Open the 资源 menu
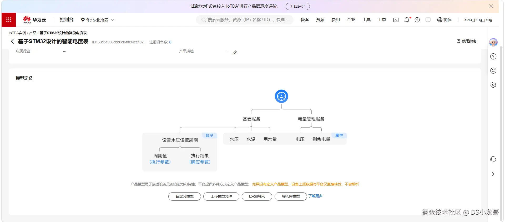The height and width of the screenshot is (222, 505). [320, 20]
